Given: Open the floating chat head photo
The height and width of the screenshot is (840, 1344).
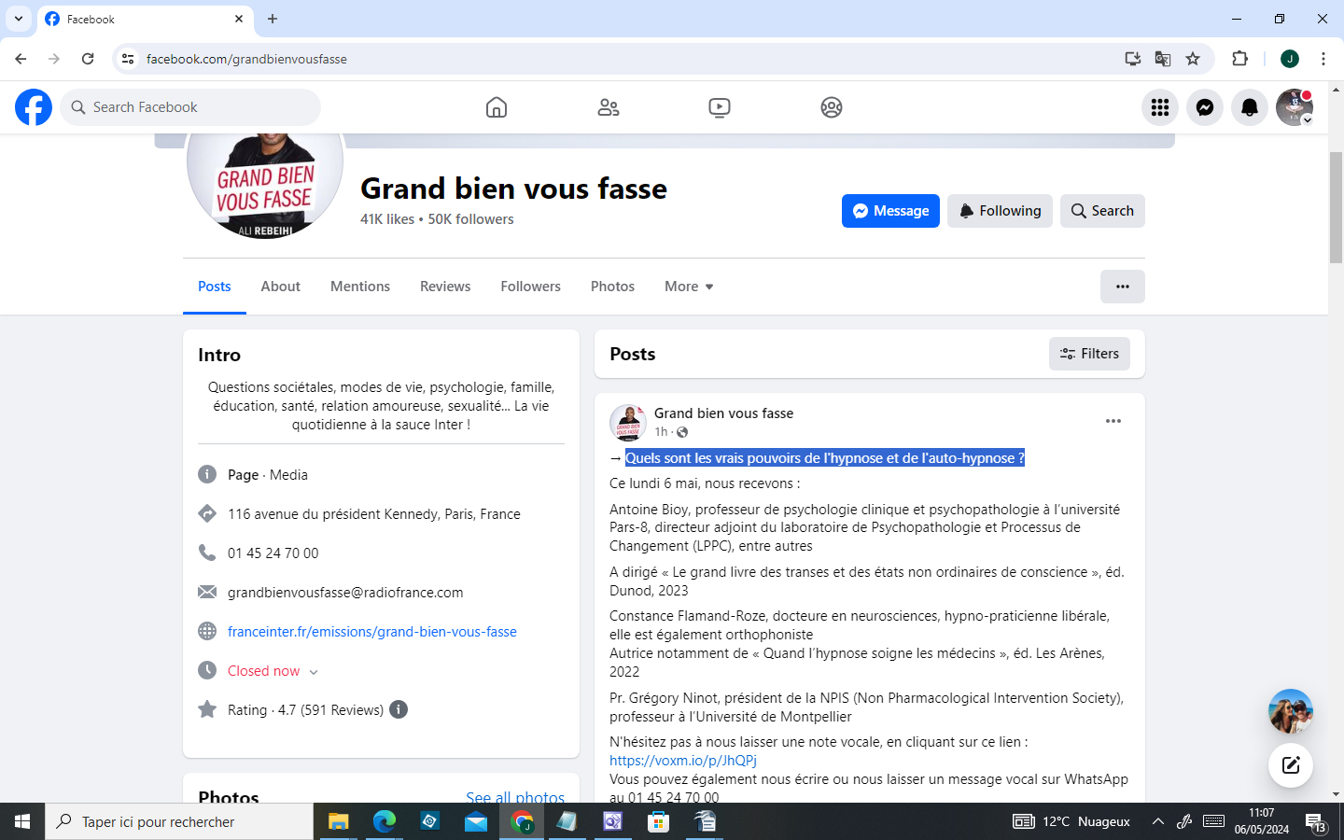Looking at the screenshot, I should (1291, 711).
